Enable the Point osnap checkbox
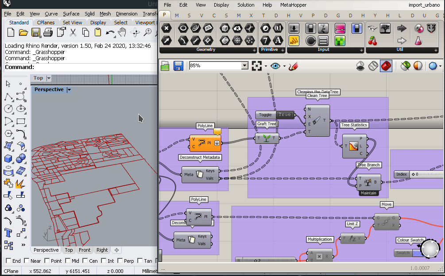Screen dimensions: 445x276 click(x=47, y=261)
